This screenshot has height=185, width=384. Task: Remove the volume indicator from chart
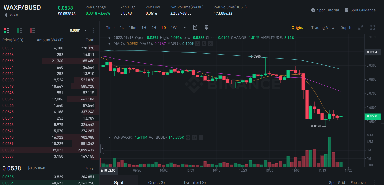[x=201, y=137]
